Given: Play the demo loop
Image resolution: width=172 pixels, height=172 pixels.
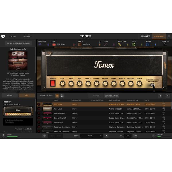Looking at the screenshot, I should click(106, 136).
